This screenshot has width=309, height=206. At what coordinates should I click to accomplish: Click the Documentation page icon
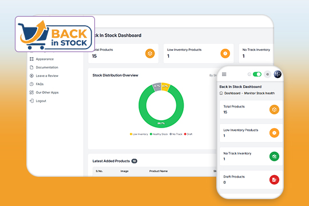click(31, 68)
